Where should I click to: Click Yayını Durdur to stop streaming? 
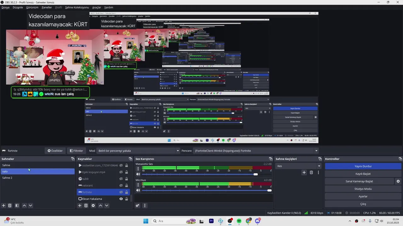[363, 166]
